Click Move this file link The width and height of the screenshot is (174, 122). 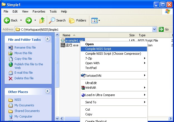[23, 53]
